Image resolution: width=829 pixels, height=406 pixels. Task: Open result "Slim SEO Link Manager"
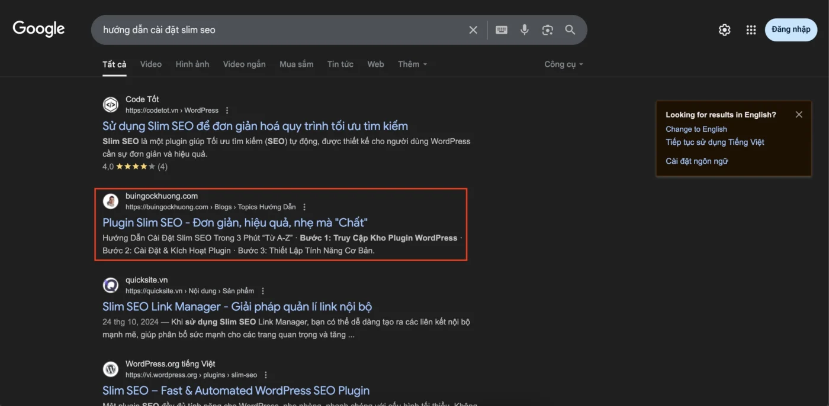237,307
